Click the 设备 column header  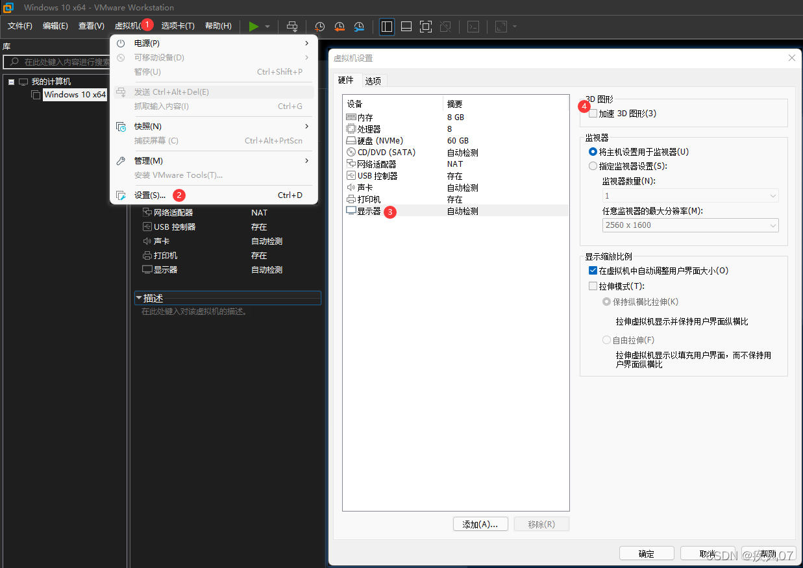click(x=393, y=104)
